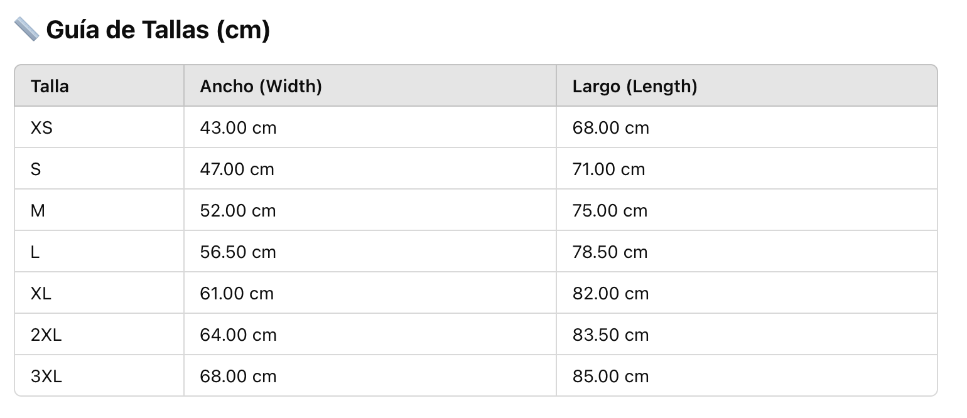Select the Ancho (Width) column header
Image resolution: width=967 pixels, height=418 pixels.
[x=261, y=86]
